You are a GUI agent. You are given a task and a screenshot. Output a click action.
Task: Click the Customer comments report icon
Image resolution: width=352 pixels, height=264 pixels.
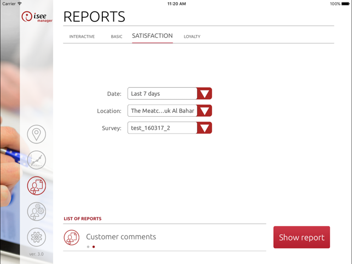(71, 237)
